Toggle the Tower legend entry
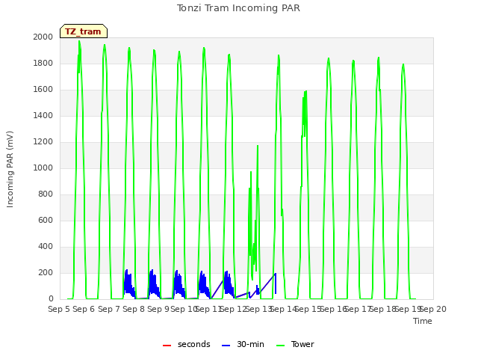Viewport: 478px width, 359px height. point(295,344)
